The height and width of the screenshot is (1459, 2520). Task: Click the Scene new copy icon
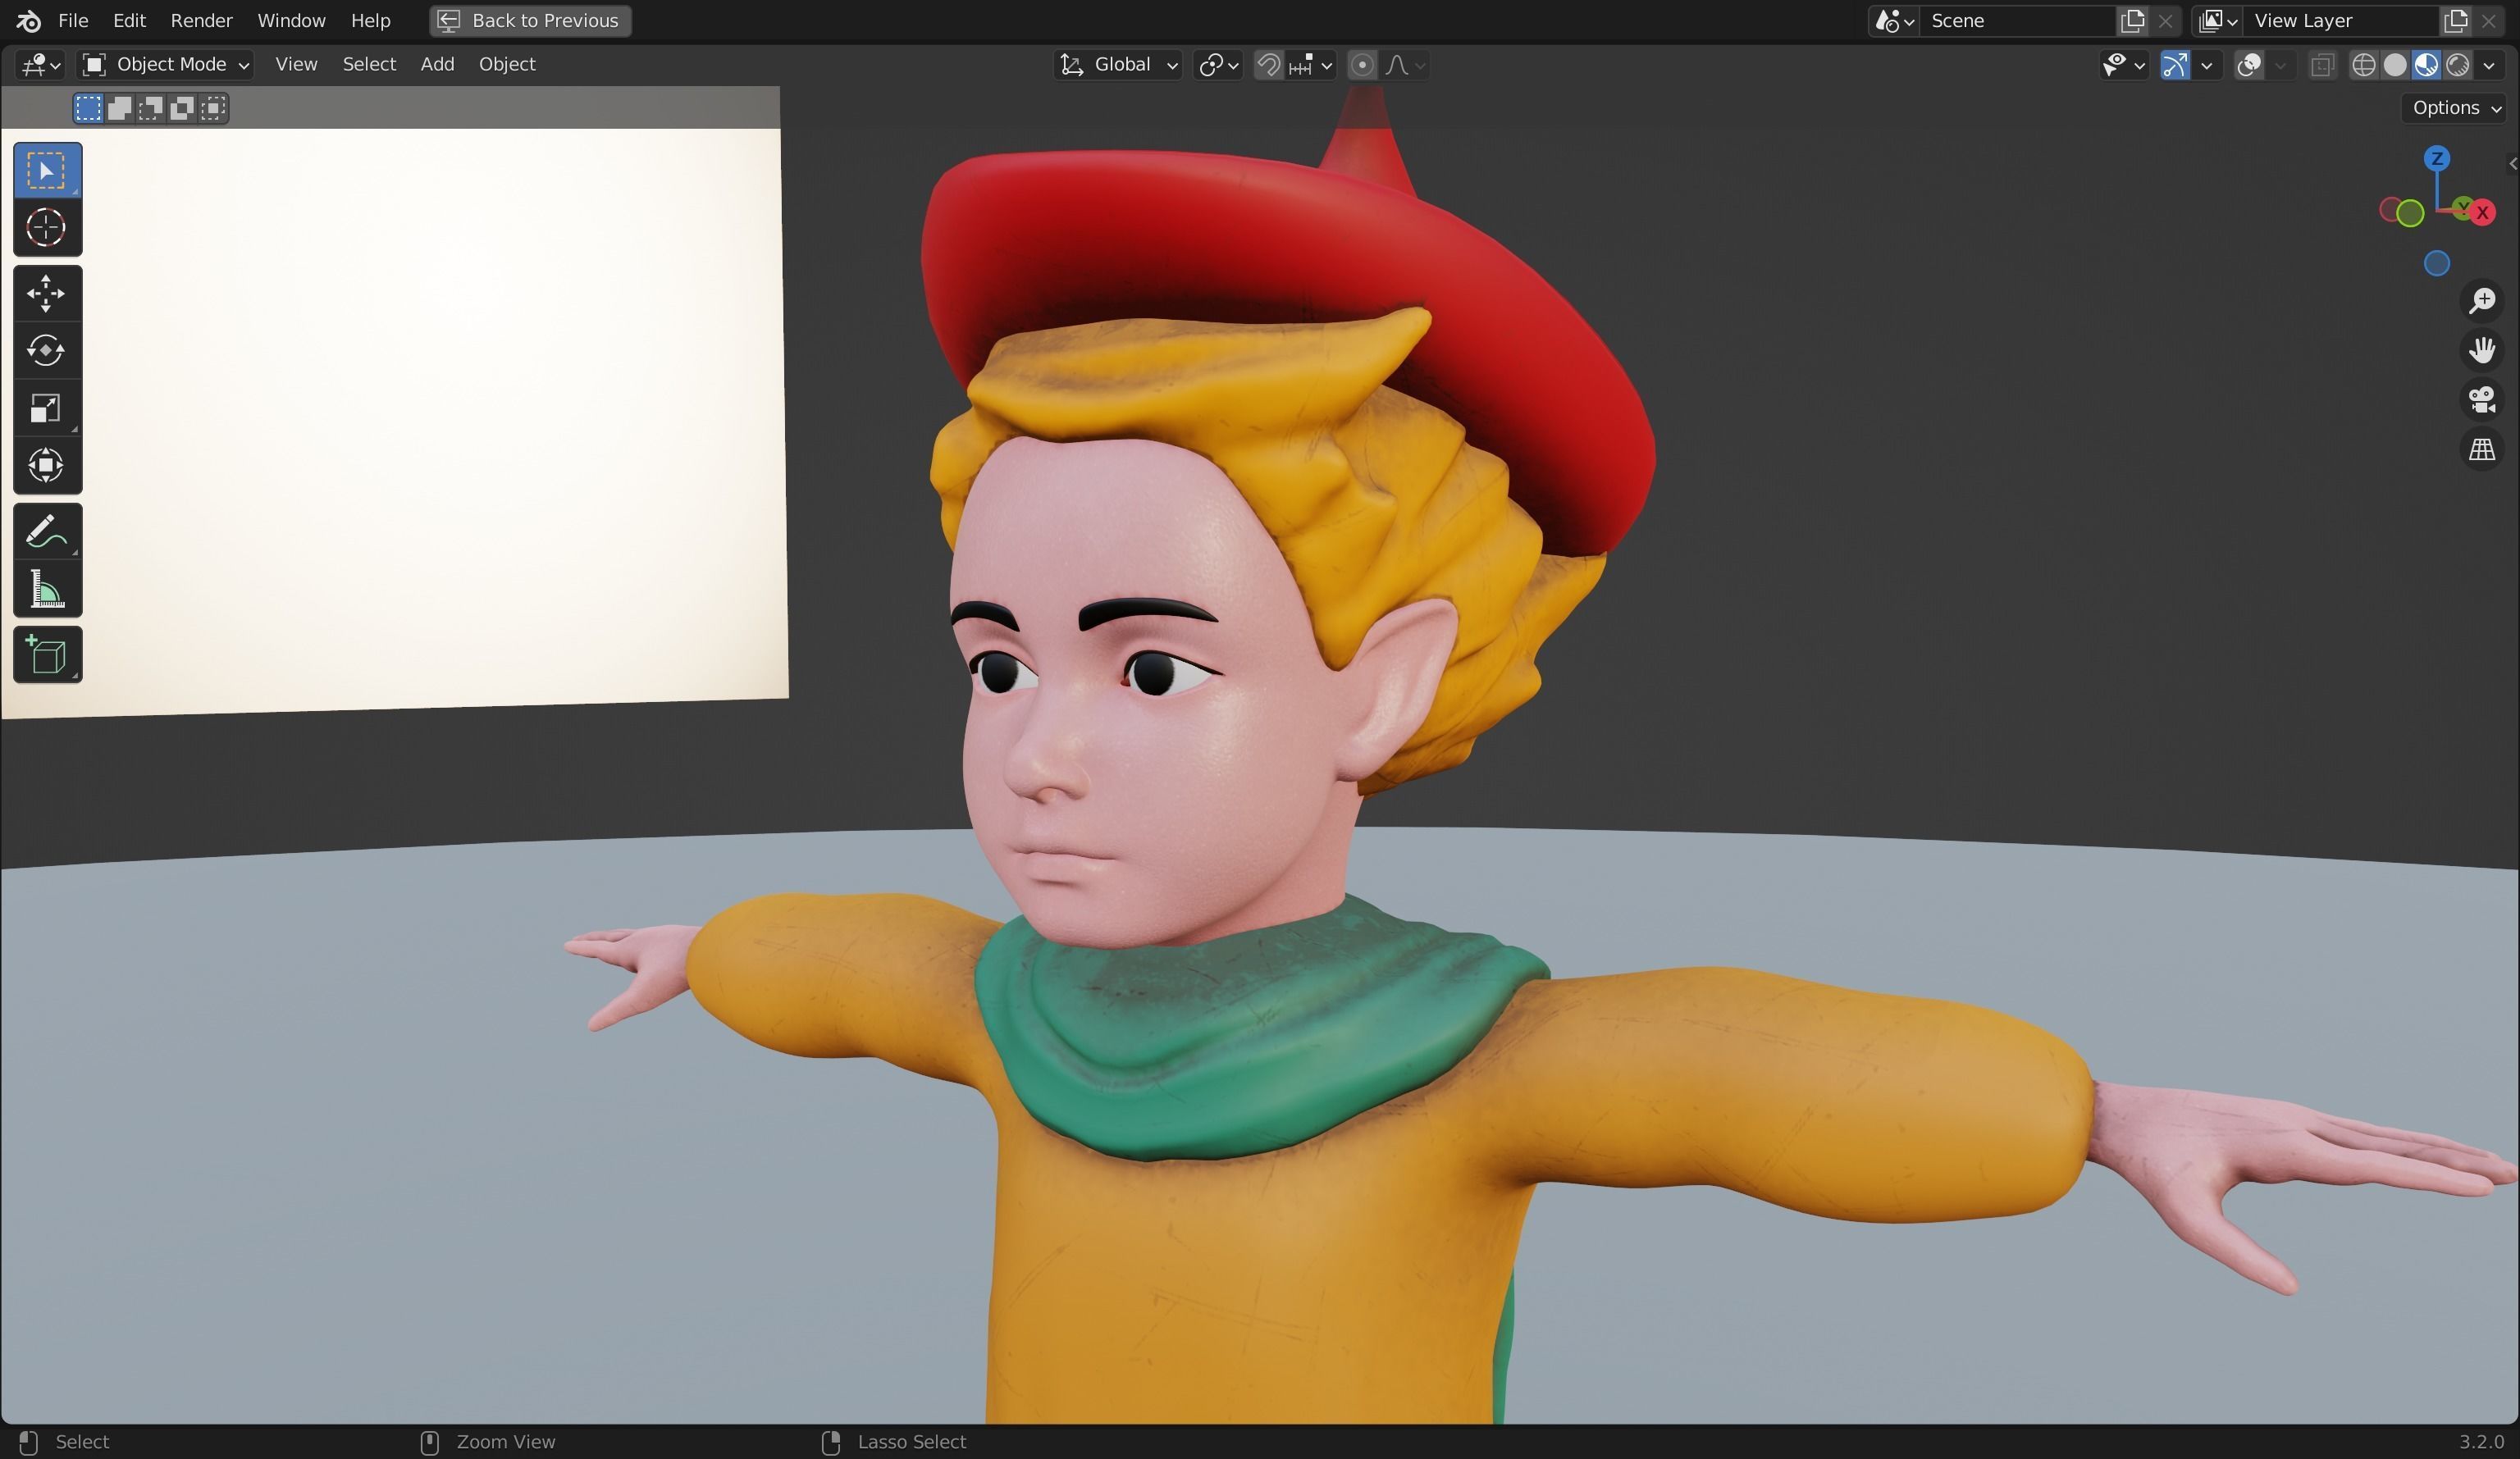point(2132,20)
